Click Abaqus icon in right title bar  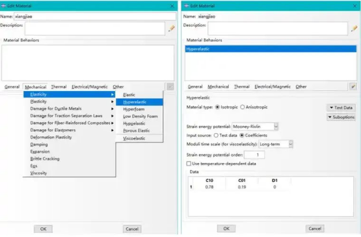[x=187, y=6]
